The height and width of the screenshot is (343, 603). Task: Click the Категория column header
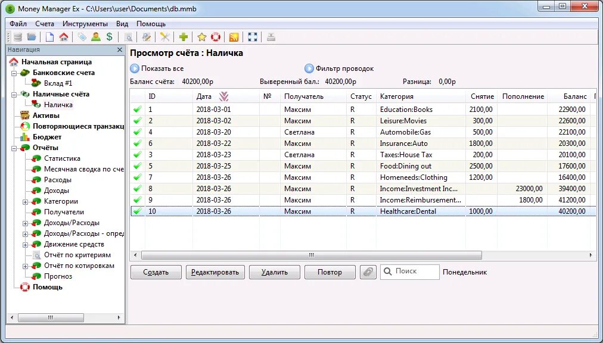tap(421, 96)
